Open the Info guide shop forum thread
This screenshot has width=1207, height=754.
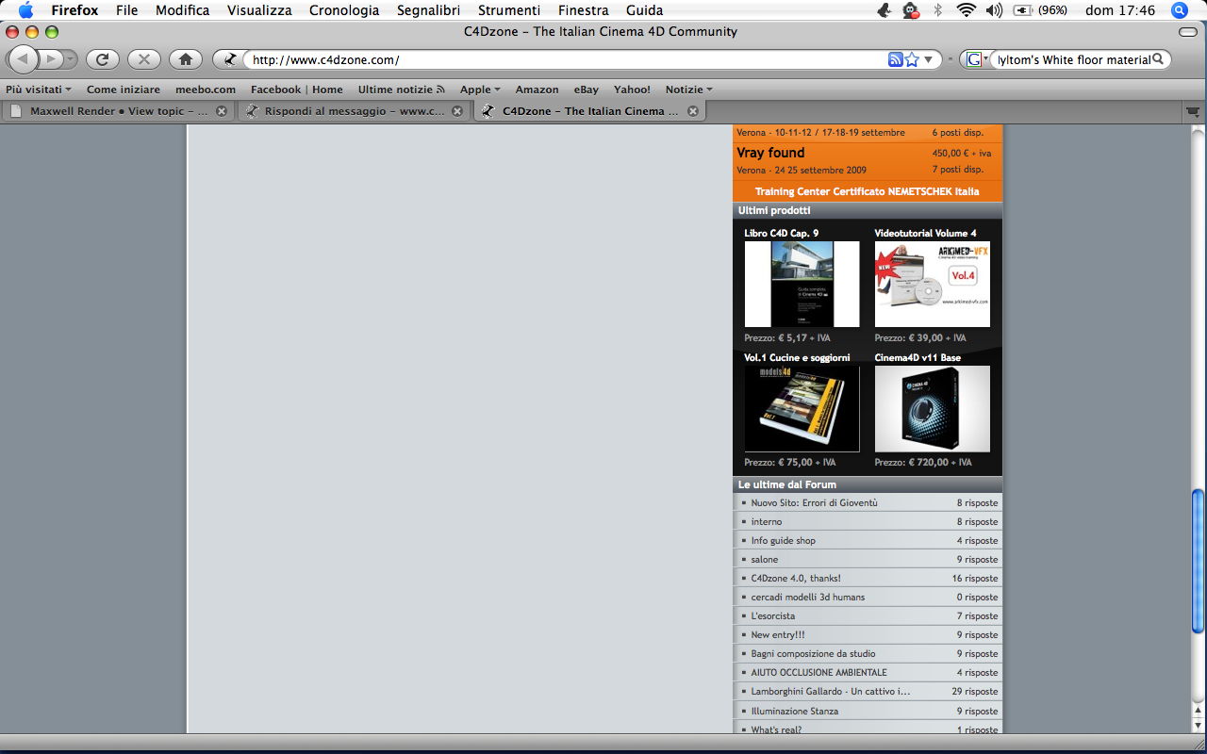784,541
